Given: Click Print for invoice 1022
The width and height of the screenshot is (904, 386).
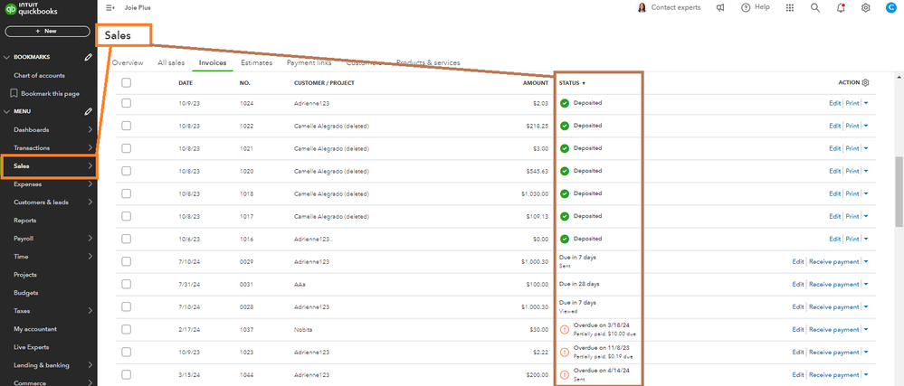Looking at the screenshot, I should [x=852, y=126].
